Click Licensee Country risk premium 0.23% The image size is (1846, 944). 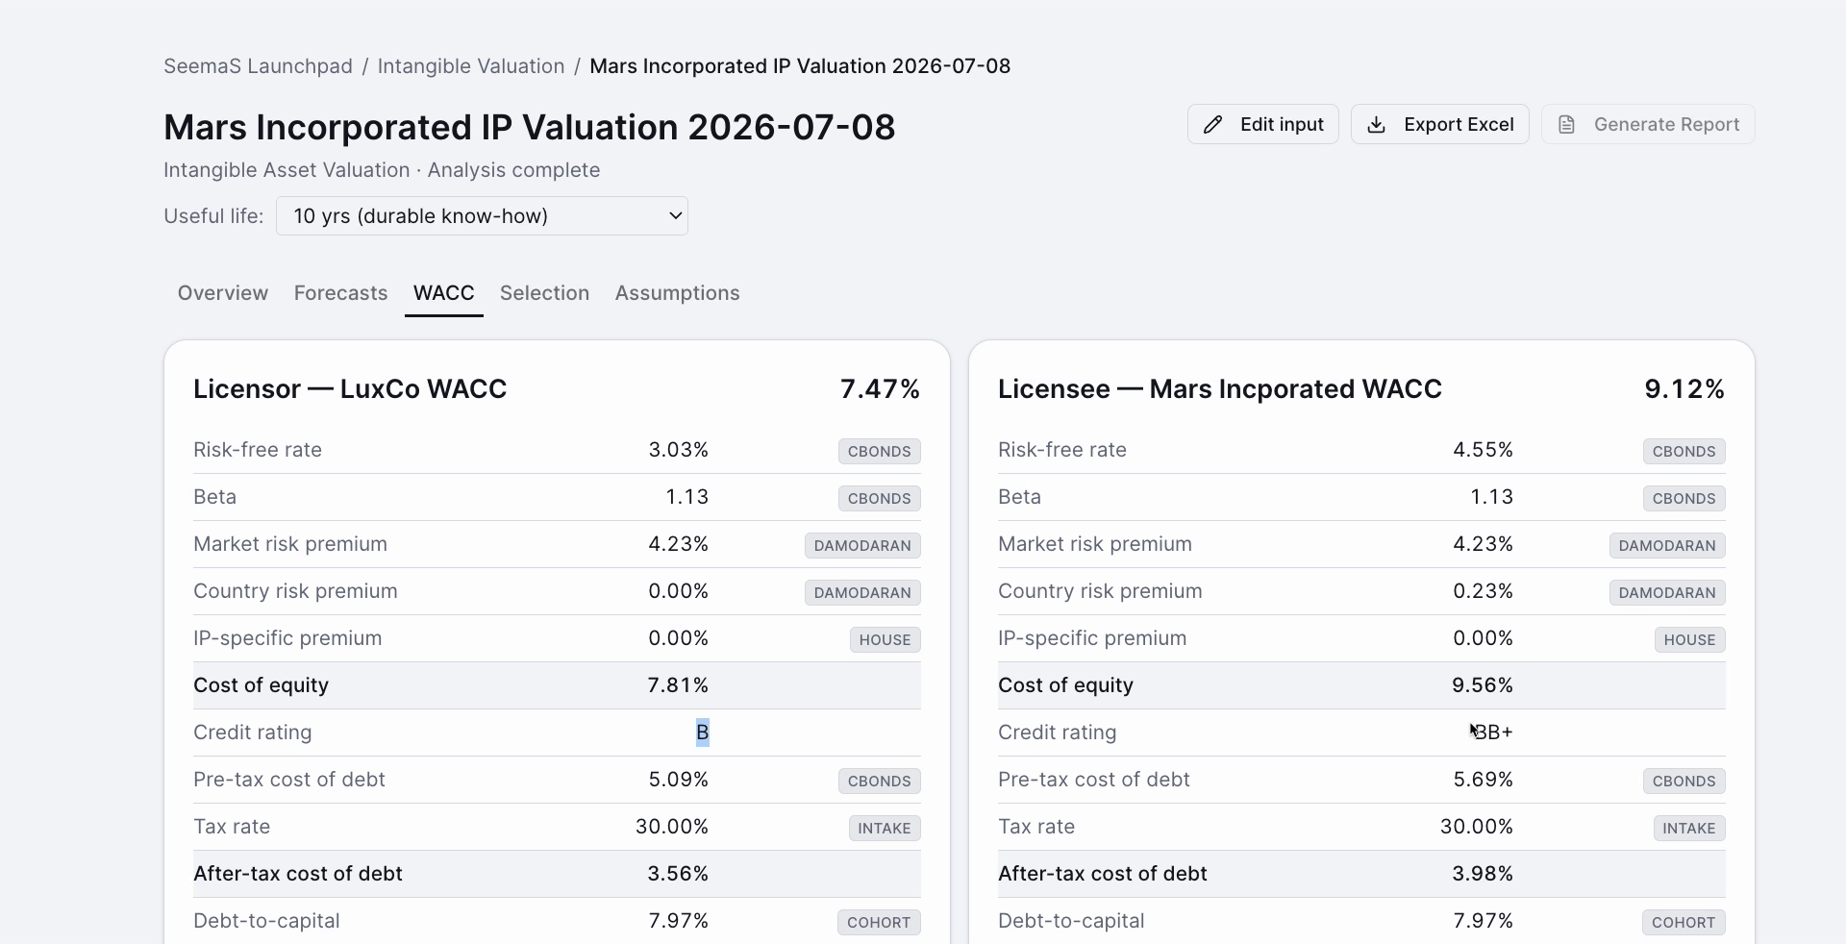tap(1483, 591)
